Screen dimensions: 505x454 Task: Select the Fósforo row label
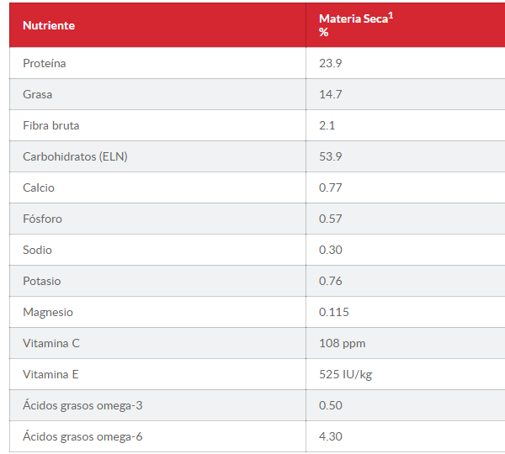pyautogui.click(x=43, y=219)
